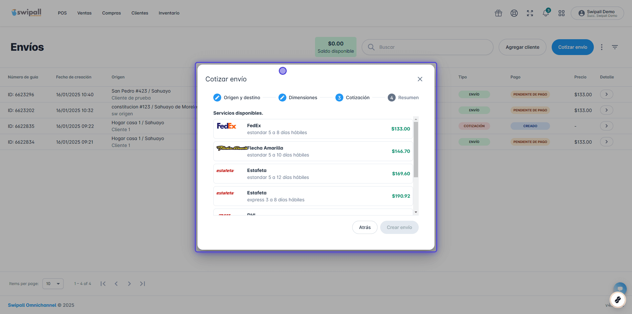Click the Atrás button

pyautogui.click(x=365, y=227)
